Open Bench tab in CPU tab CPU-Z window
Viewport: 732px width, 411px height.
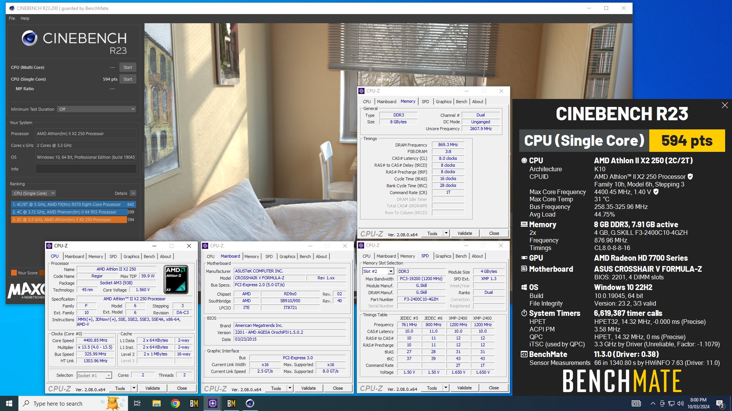pyautogui.click(x=149, y=256)
